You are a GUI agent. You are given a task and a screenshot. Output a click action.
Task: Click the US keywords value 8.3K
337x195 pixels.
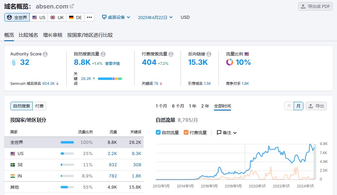click(x=136, y=154)
